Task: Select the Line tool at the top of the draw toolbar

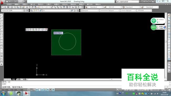Action: [x=2, y=15]
